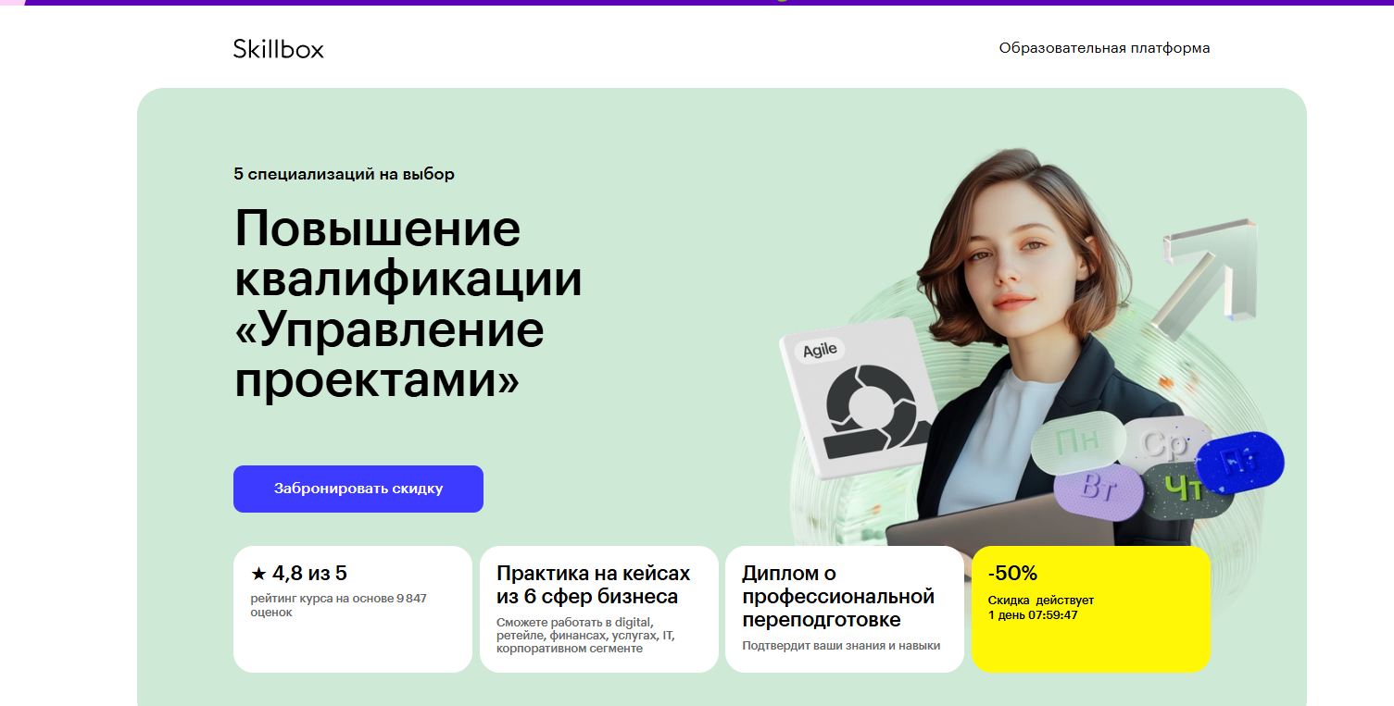This screenshot has height=706, width=1394.
Task: Click the Диплом о профессиональной переподготовке card
Action: click(x=845, y=609)
